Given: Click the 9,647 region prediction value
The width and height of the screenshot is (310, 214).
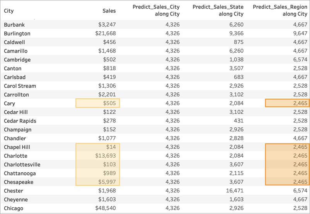Looking at the screenshot, I should tap(300, 33).
